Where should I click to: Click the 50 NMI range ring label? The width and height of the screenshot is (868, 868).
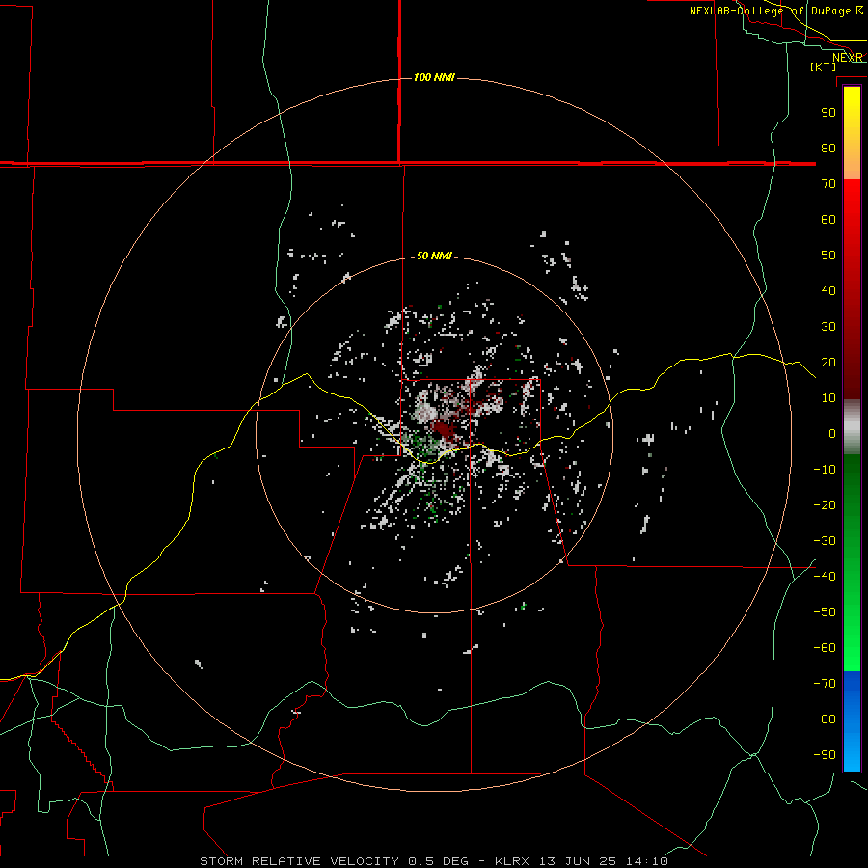click(434, 256)
